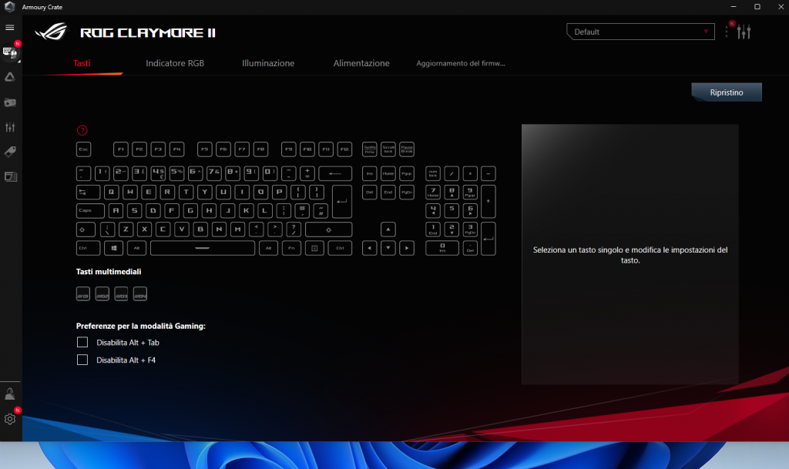The width and height of the screenshot is (789, 469).
Task: Select the Caps key on the keyboard layout
Action: (91, 210)
